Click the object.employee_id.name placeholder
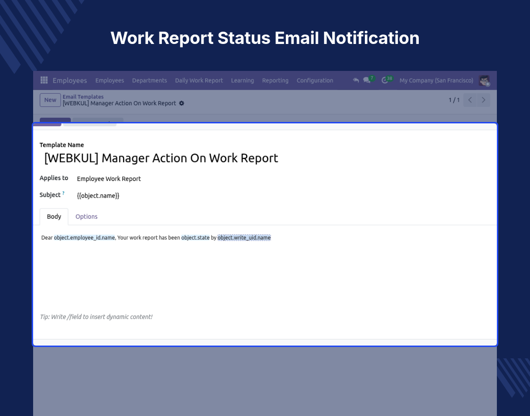The height and width of the screenshot is (416, 530). tap(85, 238)
